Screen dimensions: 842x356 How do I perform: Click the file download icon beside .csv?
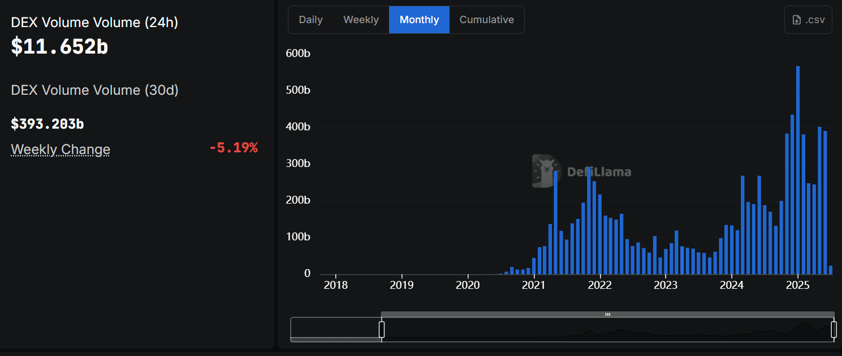coord(797,20)
